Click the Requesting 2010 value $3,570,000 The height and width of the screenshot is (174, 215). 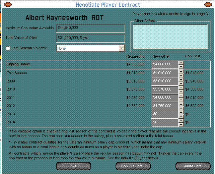pos(135,89)
